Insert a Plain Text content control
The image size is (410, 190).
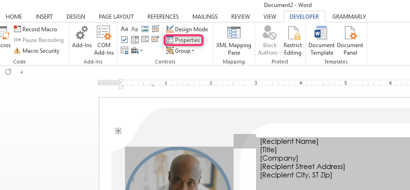tap(134, 29)
